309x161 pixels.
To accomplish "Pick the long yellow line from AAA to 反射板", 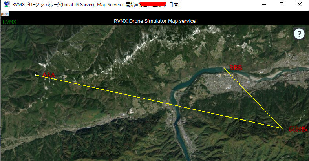I will (x=159, y=101).
